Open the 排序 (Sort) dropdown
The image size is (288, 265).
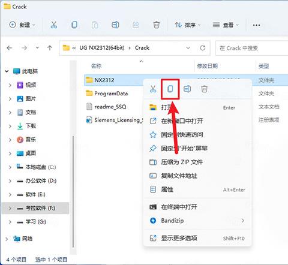[187, 25]
